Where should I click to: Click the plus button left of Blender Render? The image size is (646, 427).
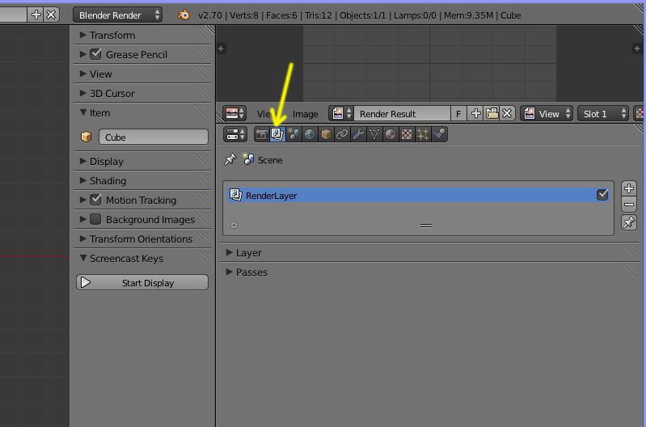point(36,15)
